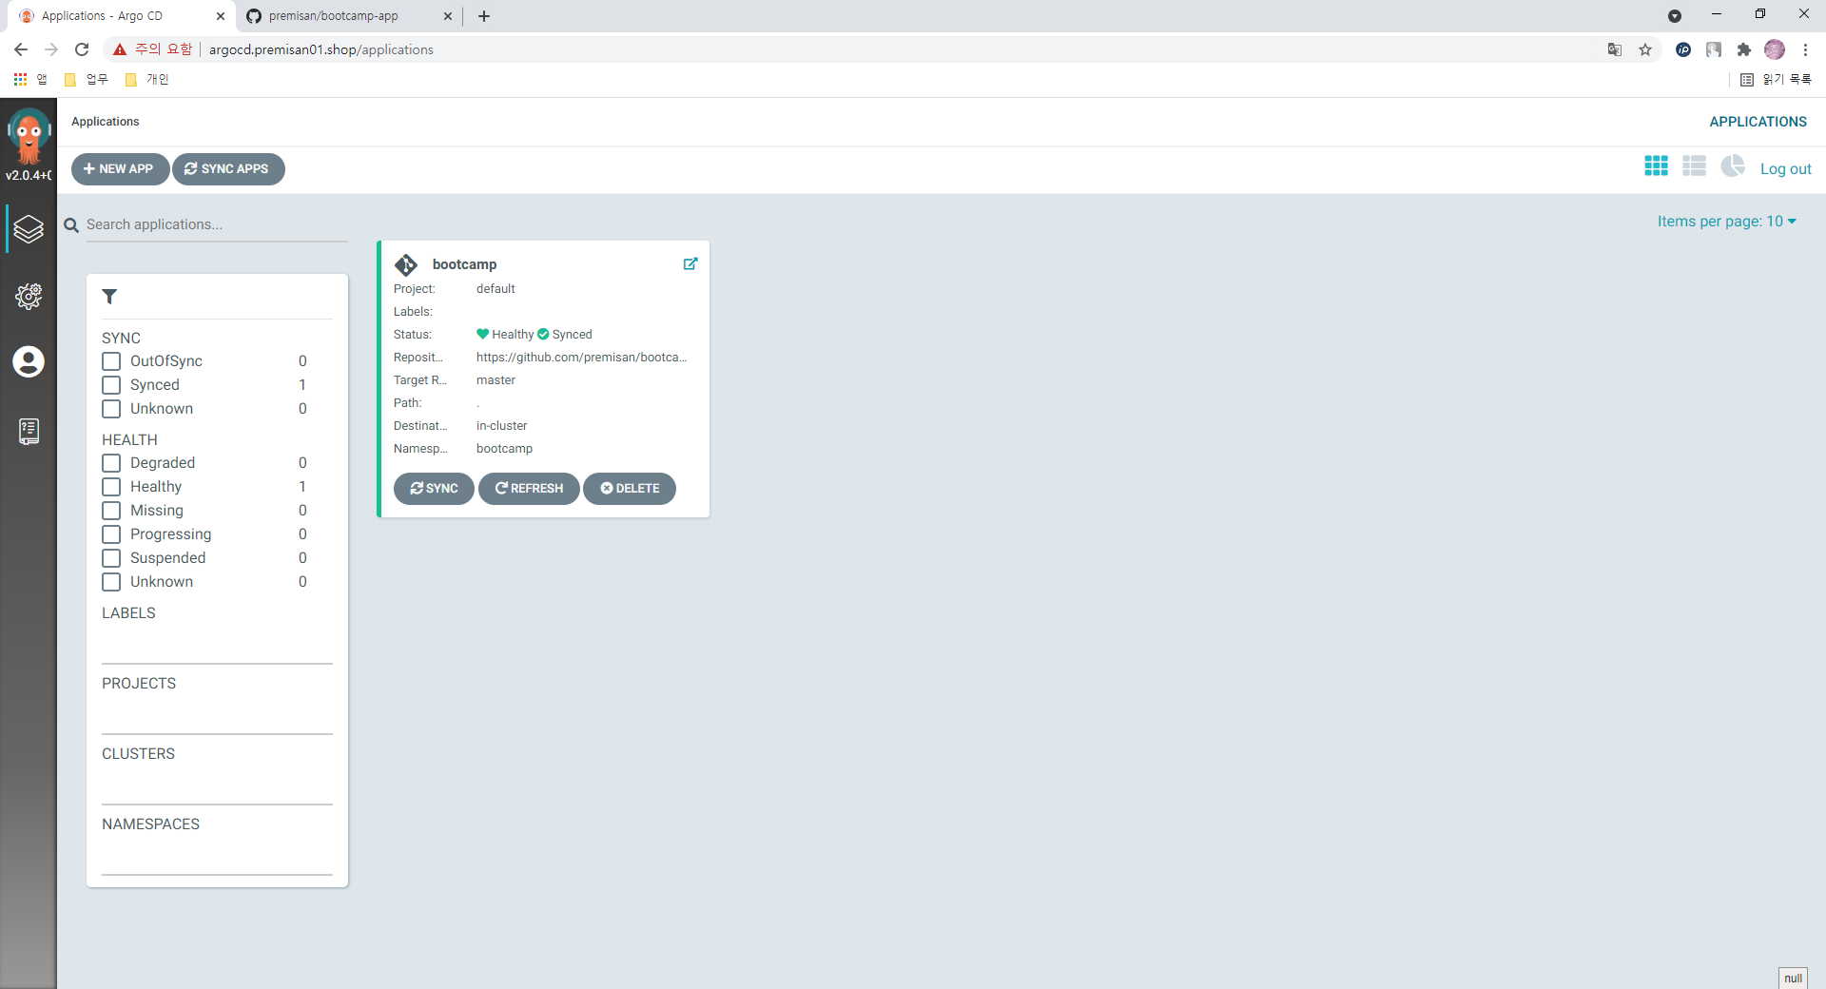Reload the page with refresh icon
Viewport: 1826px width, 989px height.
pyautogui.click(x=82, y=49)
